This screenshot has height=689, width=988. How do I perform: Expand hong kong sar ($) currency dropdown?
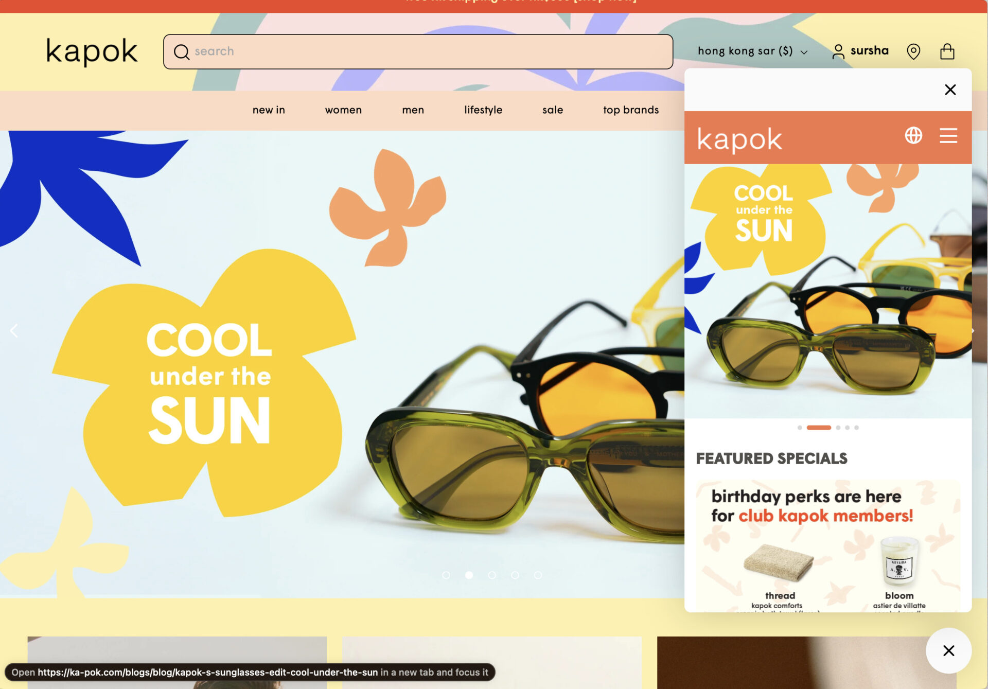coord(752,51)
